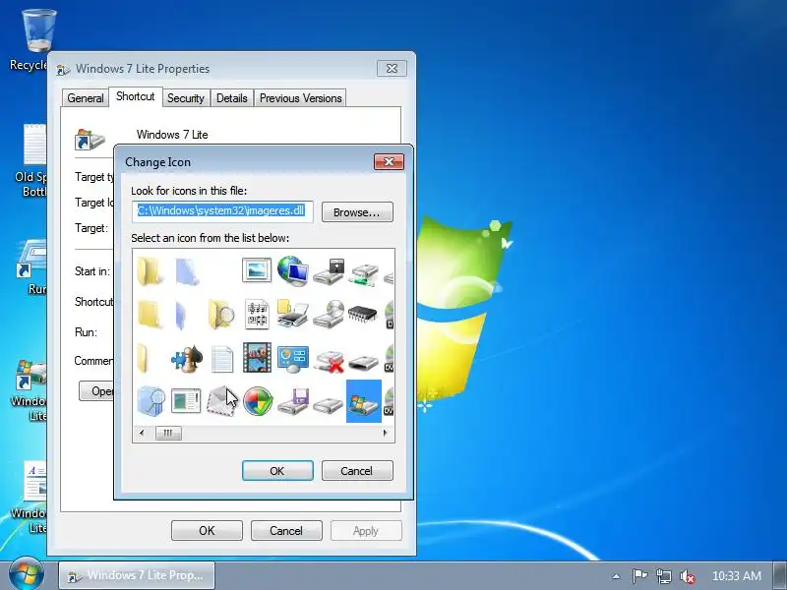Select the picture window icon in list

(x=257, y=271)
